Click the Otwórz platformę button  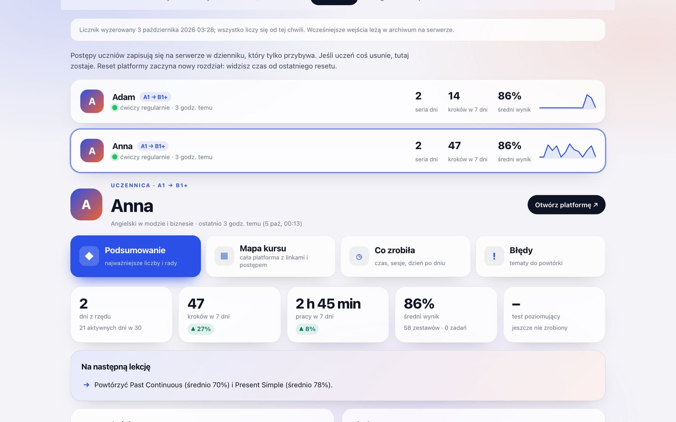click(566, 205)
